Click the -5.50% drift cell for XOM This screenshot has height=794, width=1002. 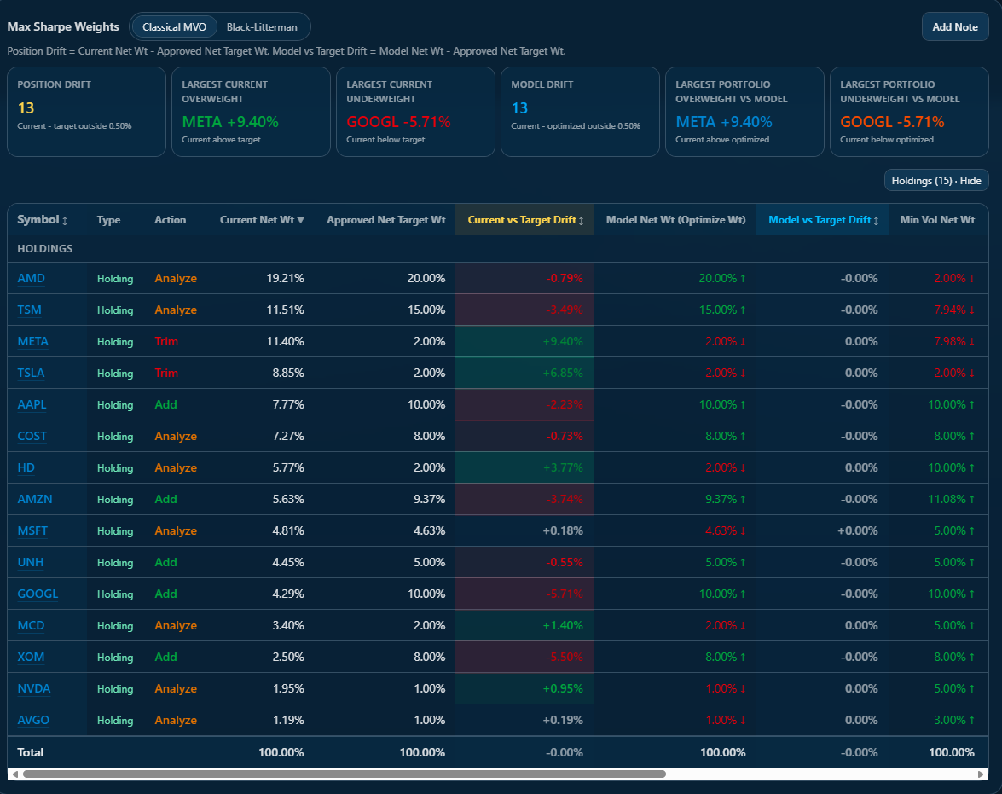[x=524, y=657]
